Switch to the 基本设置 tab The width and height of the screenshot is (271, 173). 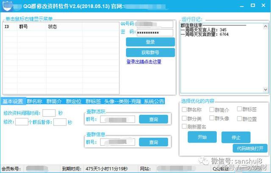(x=13, y=101)
